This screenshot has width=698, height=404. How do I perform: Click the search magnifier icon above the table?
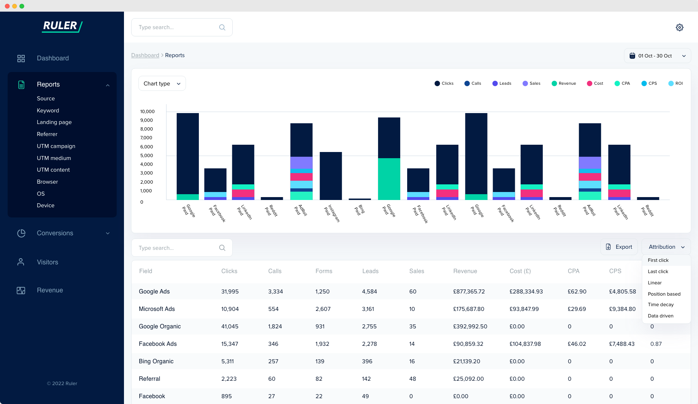[222, 248]
